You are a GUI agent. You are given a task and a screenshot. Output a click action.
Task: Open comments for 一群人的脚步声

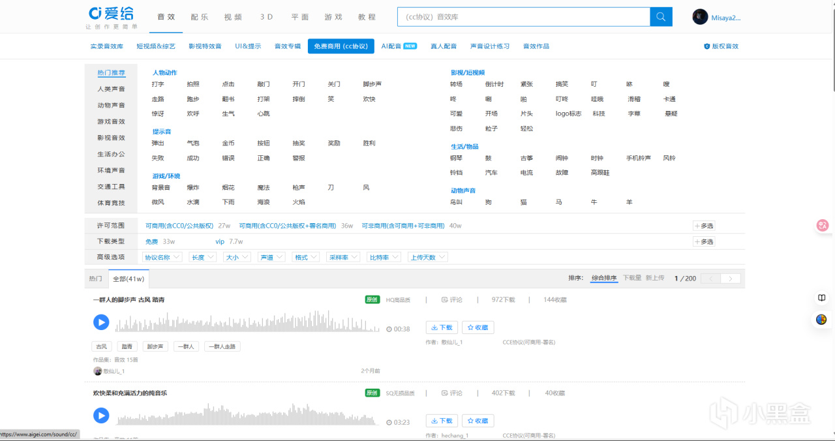(x=451, y=300)
